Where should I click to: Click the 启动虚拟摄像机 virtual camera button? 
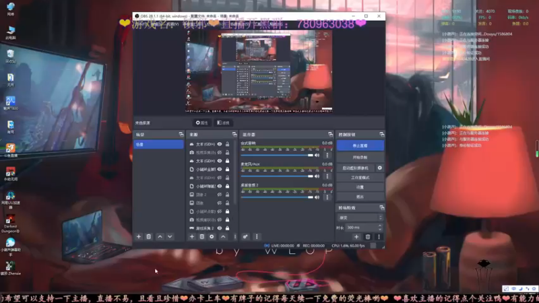[356, 168]
